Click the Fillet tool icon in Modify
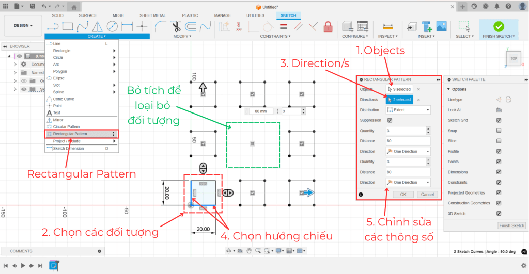Screen dimensions: 529x274 pyautogui.click(x=161, y=26)
